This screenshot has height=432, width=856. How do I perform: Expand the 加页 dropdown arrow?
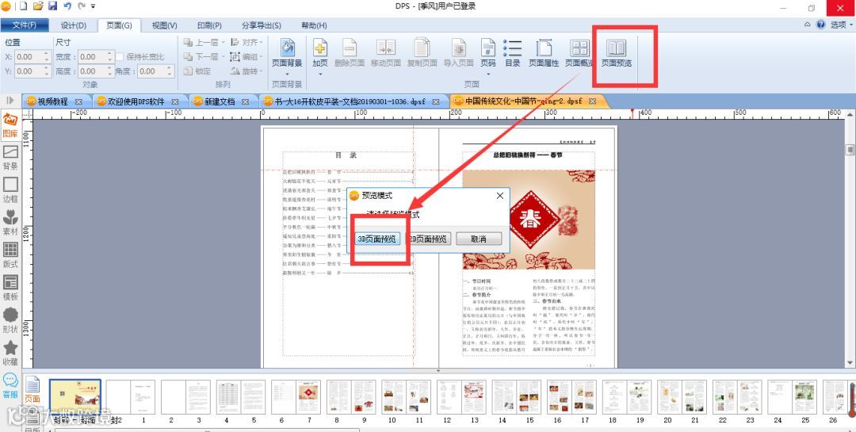(x=320, y=74)
